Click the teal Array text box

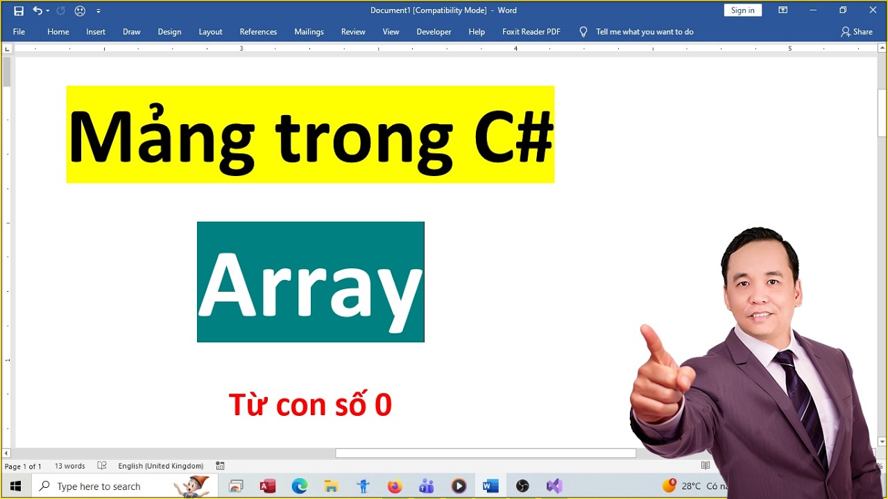point(311,282)
